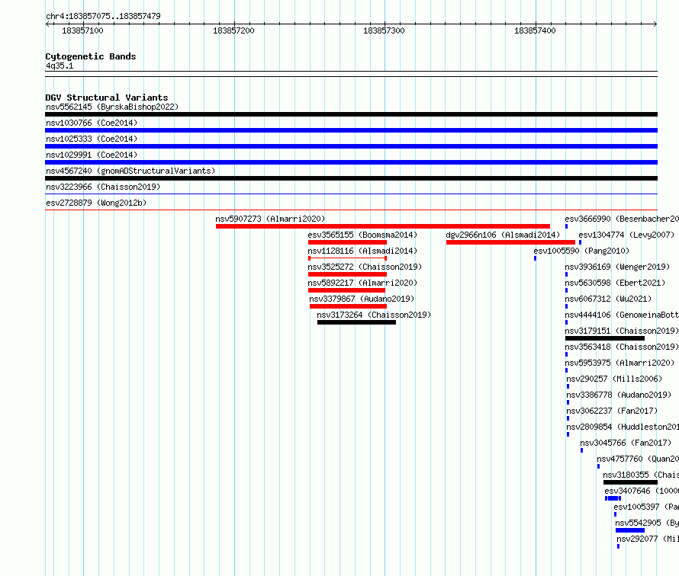679x576 pixels.
Task: Click the right arrow at ruler end
Action: tap(655, 24)
